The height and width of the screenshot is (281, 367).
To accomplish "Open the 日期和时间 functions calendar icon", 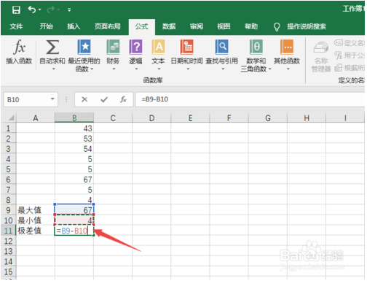I will point(186,47).
